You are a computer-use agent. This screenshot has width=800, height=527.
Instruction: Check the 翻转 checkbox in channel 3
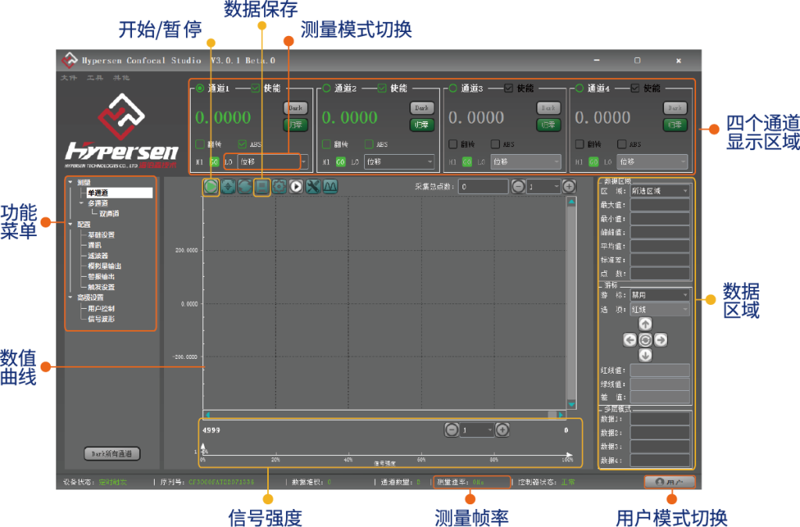click(453, 144)
